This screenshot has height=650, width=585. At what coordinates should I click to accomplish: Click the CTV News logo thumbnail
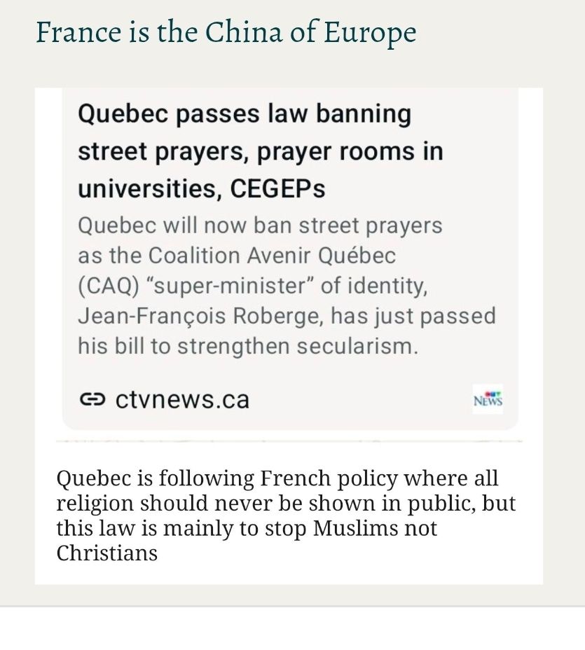488,399
